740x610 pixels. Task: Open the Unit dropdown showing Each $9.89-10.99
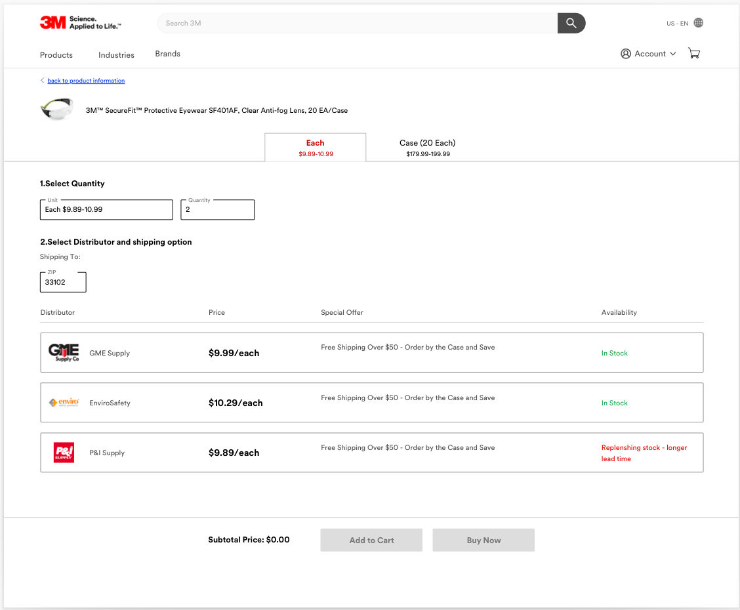tap(107, 209)
